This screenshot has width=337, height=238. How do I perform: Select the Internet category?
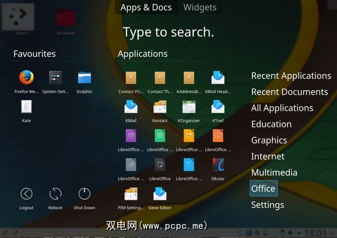pos(268,156)
